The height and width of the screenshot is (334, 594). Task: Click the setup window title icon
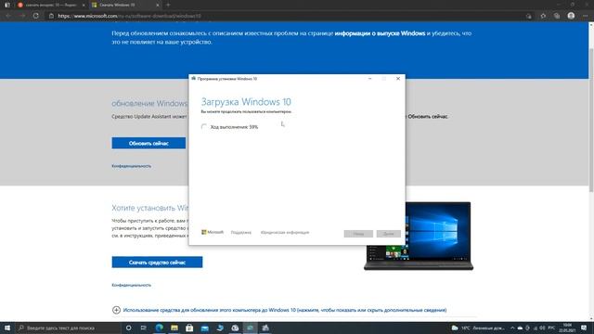pyautogui.click(x=194, y=79)
